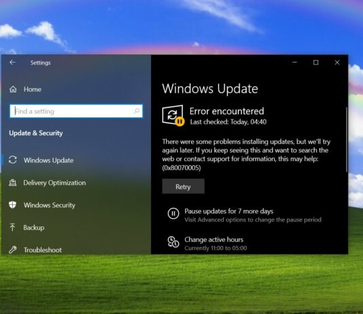Viewport: 363px width, 314px height.
Task: Click the pause circle icon
Action: point(173,213)
